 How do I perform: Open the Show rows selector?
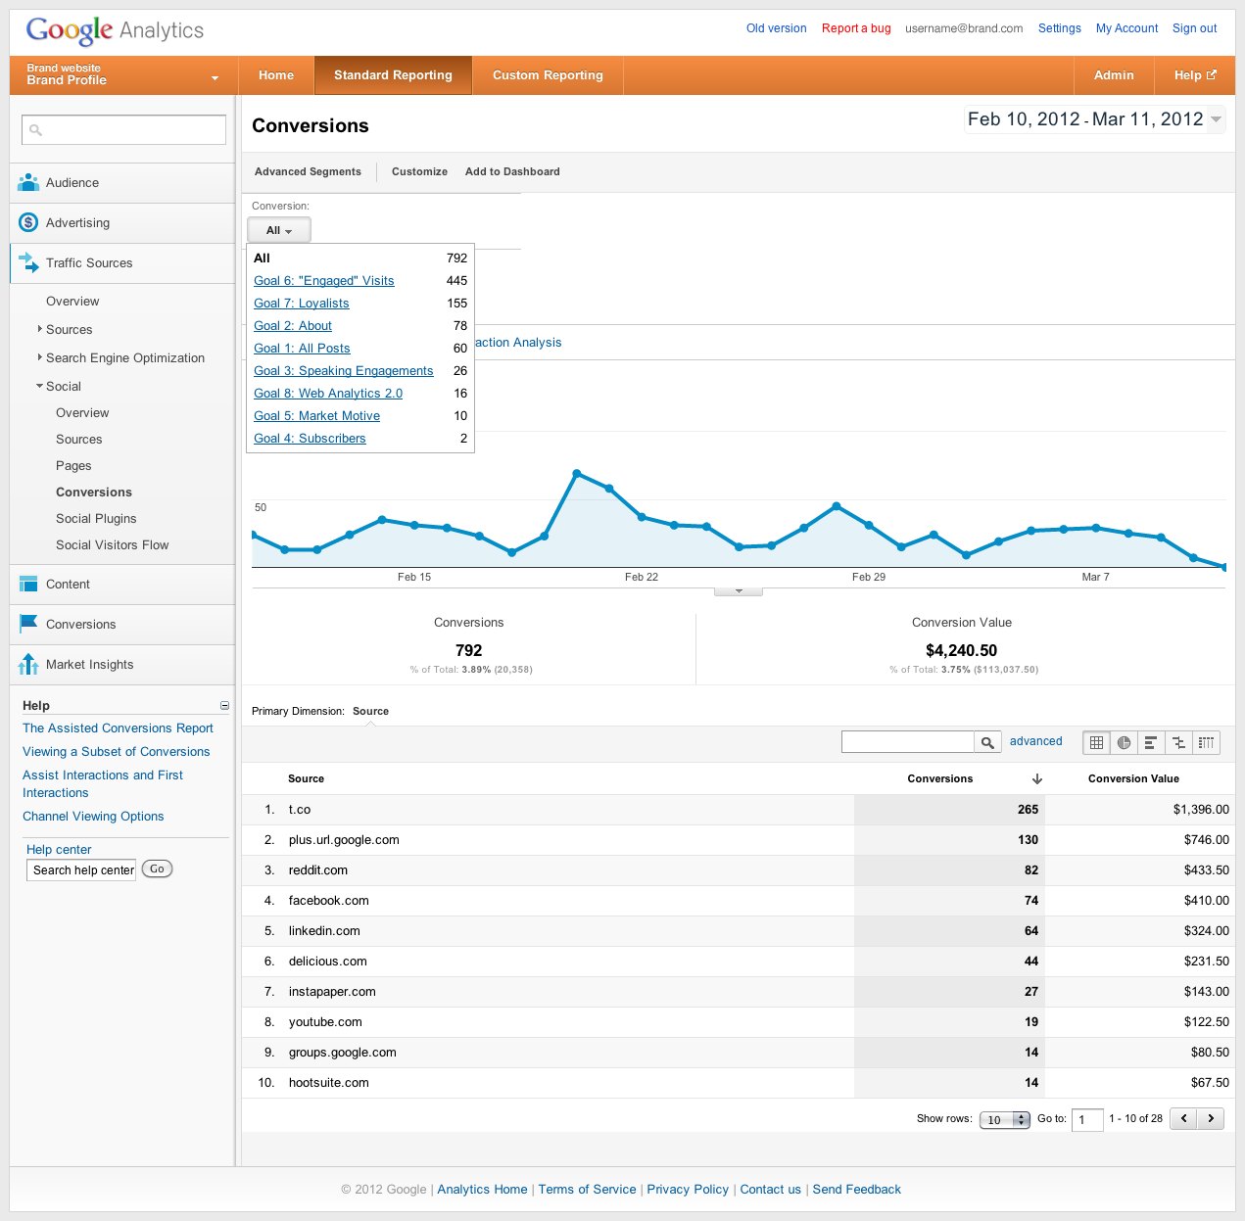[x=1005, y=1120]
